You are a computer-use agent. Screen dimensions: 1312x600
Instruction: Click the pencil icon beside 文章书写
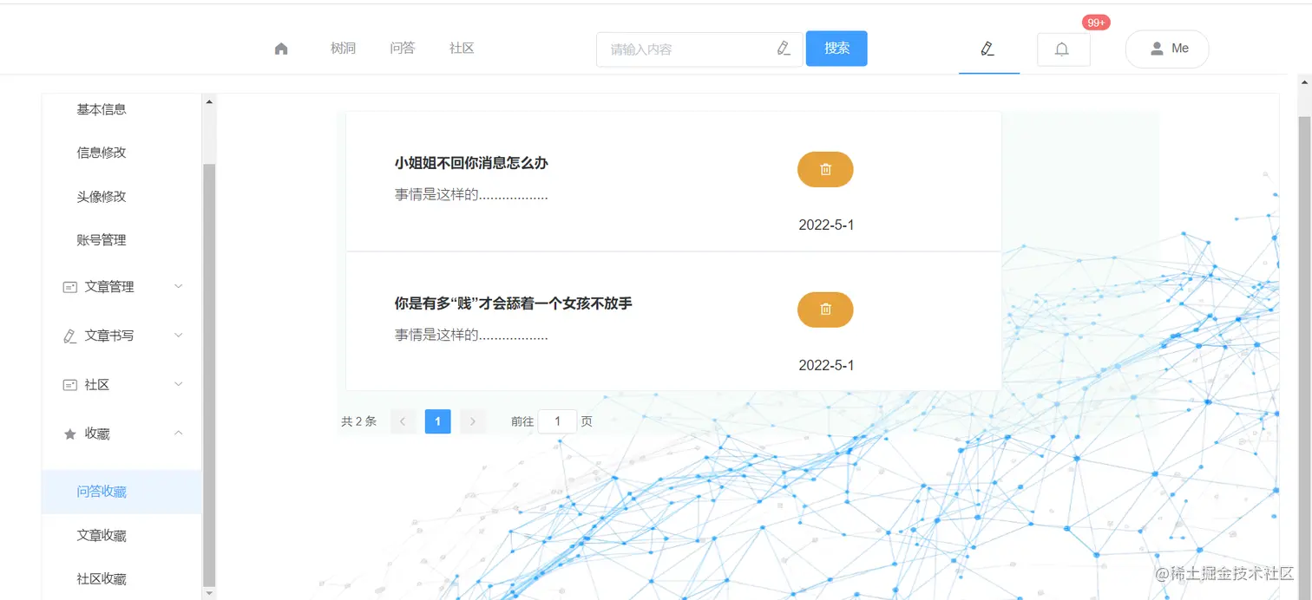coord(69,336)
